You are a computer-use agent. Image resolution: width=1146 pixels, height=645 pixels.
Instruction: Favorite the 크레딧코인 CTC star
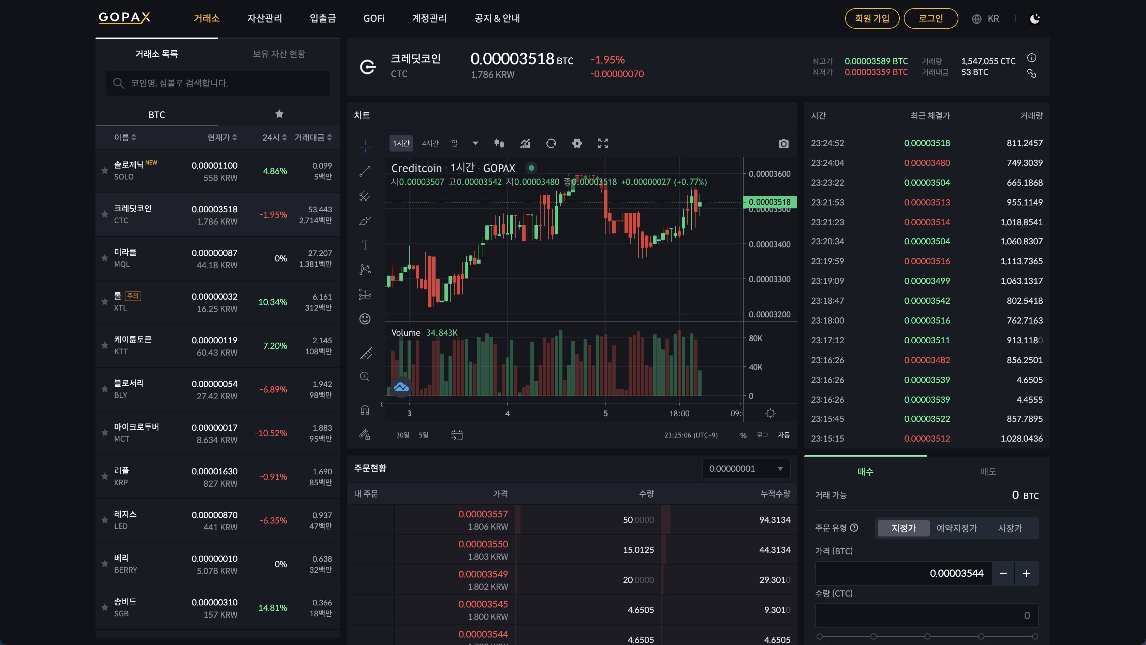point(105,215)
